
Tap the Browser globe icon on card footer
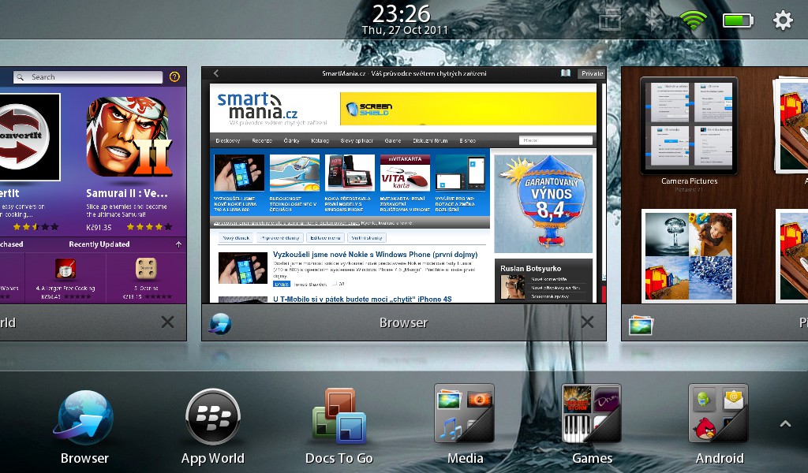point(220,323)
